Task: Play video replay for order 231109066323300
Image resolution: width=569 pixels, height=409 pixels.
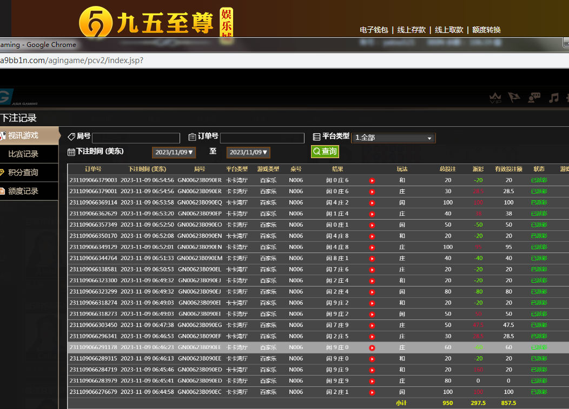Action: (372, 281)
